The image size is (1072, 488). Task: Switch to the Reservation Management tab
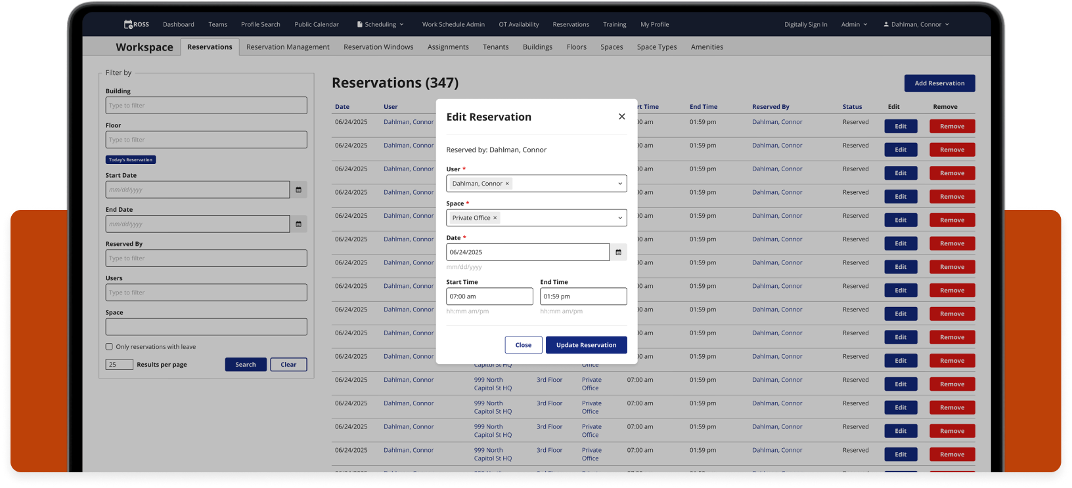288,47
